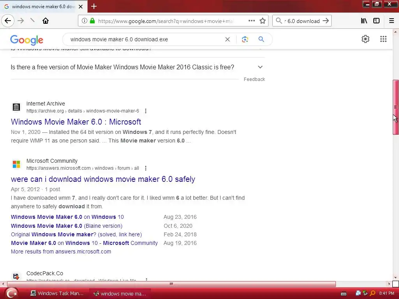Expand the 'Is there a free version' question
This screenshot has height=299, width=399.
(x=138, y=67)
